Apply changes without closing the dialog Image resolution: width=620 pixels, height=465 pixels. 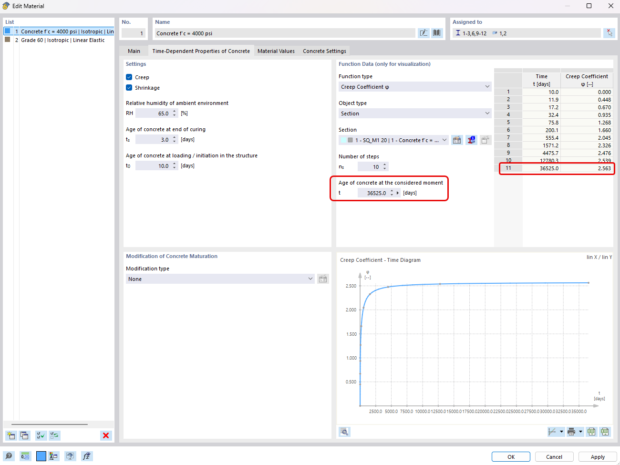click(598, 456)
